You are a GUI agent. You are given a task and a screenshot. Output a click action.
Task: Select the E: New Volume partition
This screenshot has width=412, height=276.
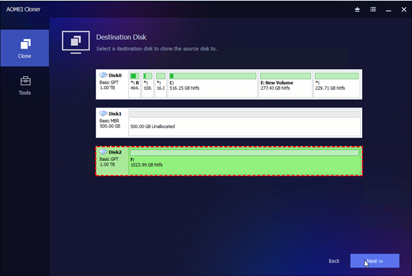point(285,84)
